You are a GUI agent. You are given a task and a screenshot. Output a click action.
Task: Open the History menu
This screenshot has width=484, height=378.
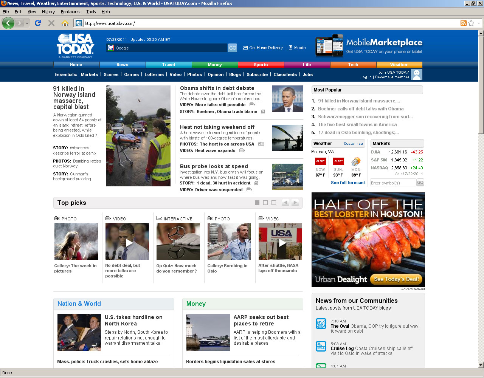pos(48,12)
